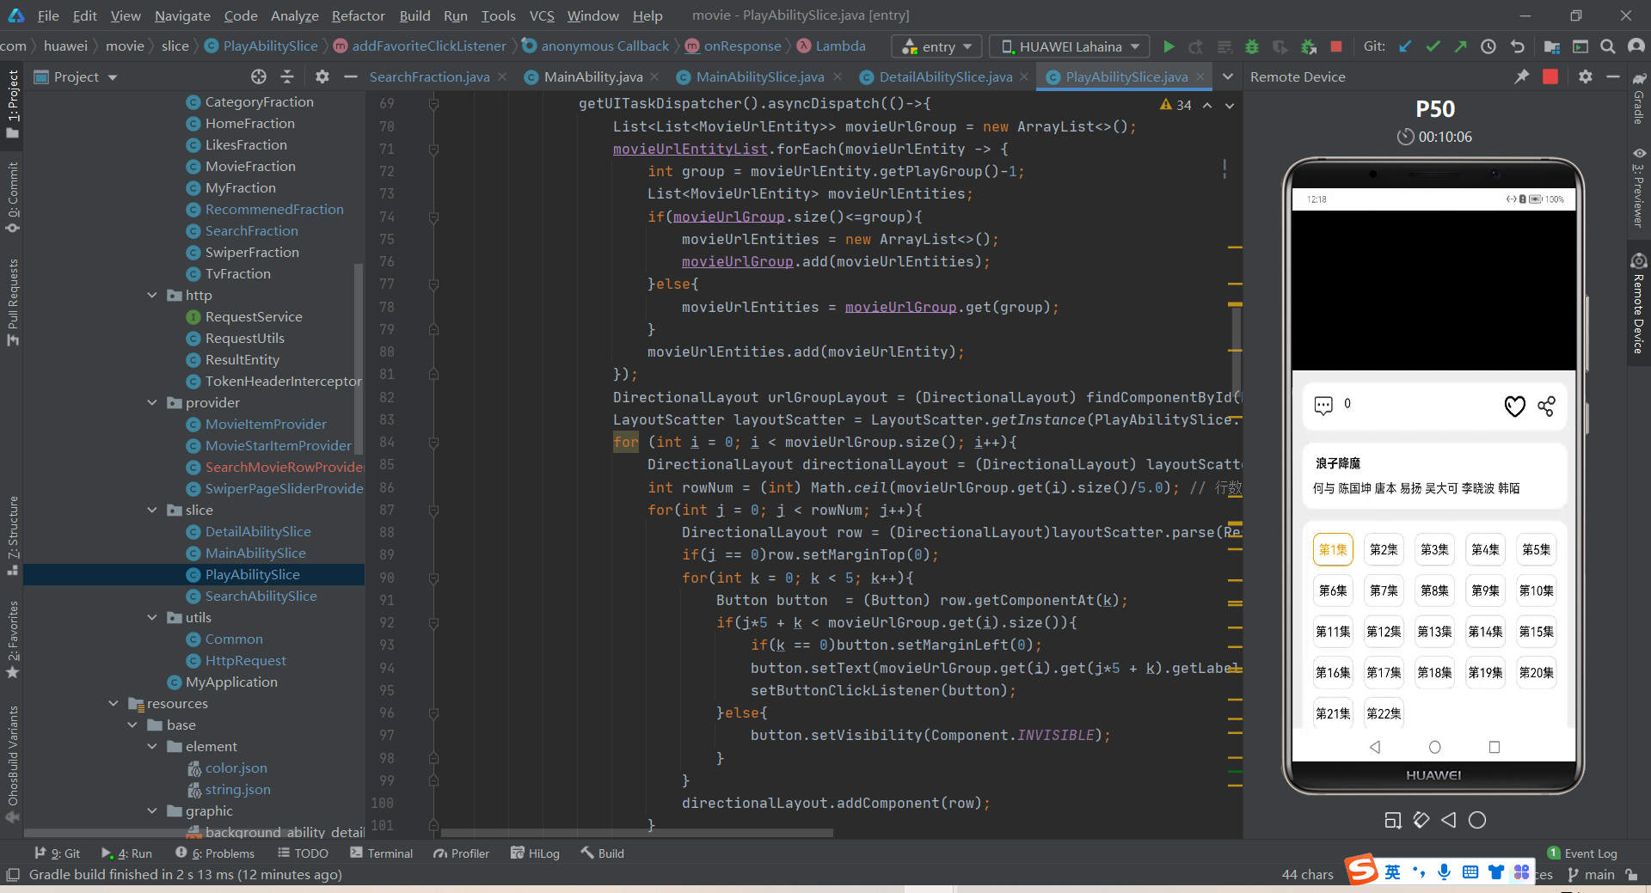This screenshot has height=893, width=1651.
Task: Tap the heart favorite icon in the phone app
Action: (x=1515, y=406)
